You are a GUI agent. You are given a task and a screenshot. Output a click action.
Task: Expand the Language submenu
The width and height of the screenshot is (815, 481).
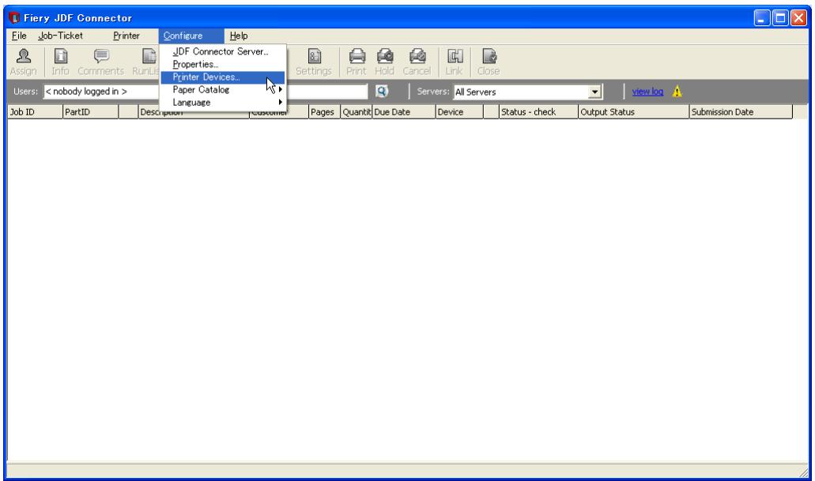coord(222,103)
